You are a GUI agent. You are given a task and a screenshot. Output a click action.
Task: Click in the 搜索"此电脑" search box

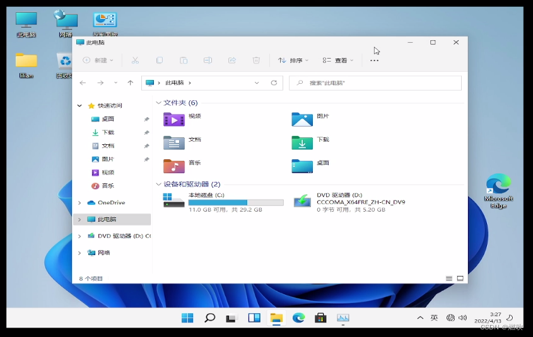coord(375,83)
